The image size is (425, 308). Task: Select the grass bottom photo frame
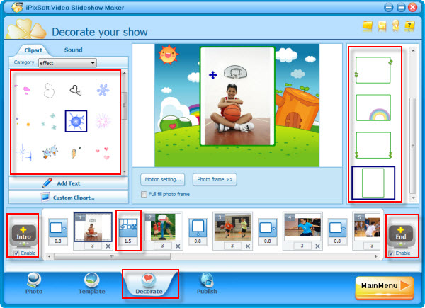[x=373, y=145]
